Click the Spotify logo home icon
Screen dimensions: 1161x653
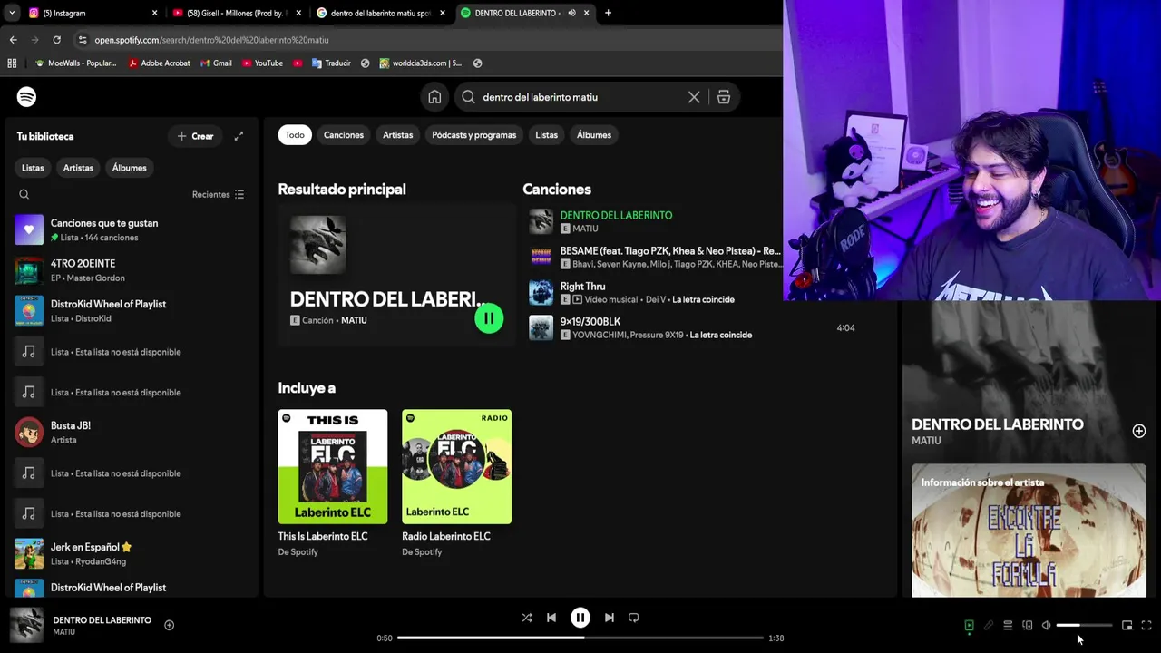(x=26, y=97)
